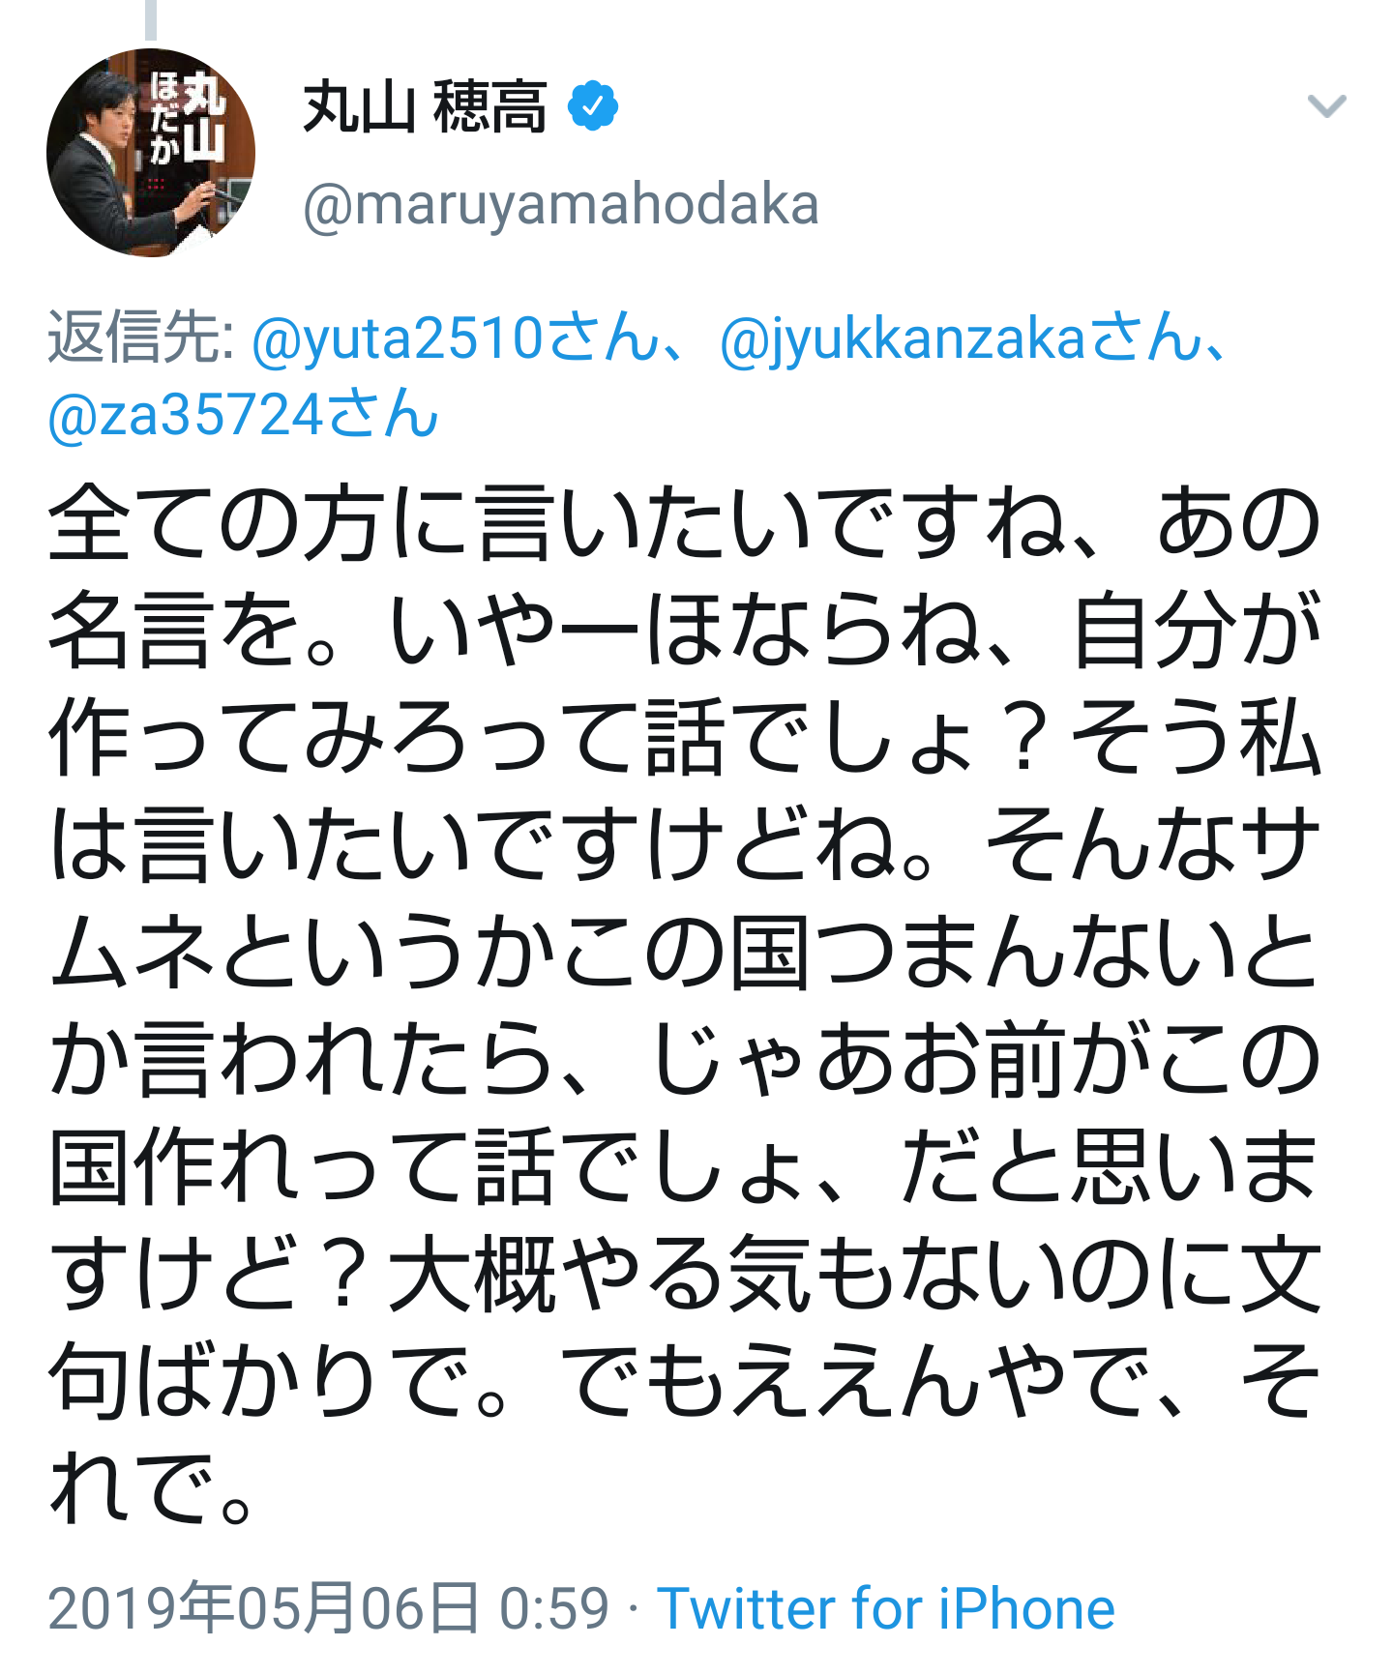Click the tweet line starting 名言を。いやー
Viewport: 1393px width, 1675px height.
[x=685, y=631]
